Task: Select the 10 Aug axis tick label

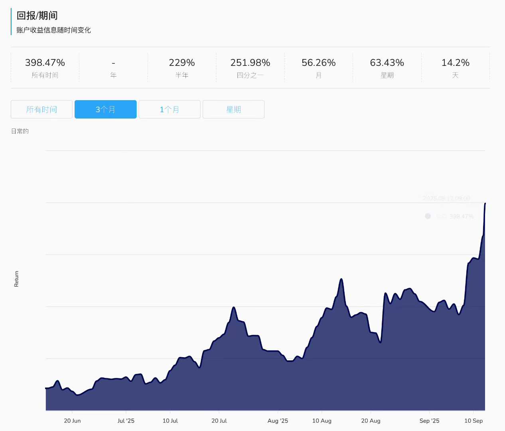Action: click(x=322, y=421)
